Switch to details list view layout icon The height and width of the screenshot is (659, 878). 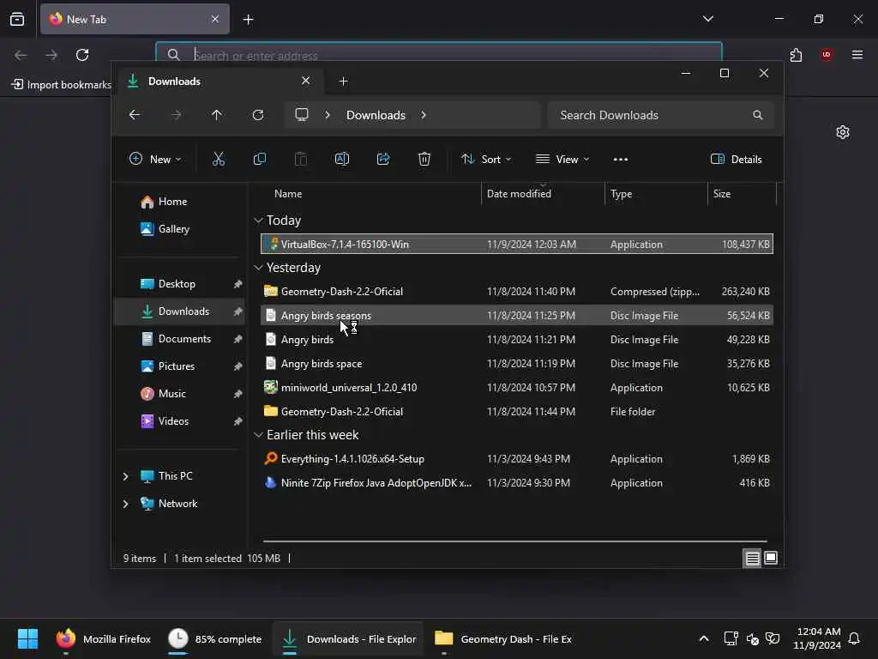point(752,558)
